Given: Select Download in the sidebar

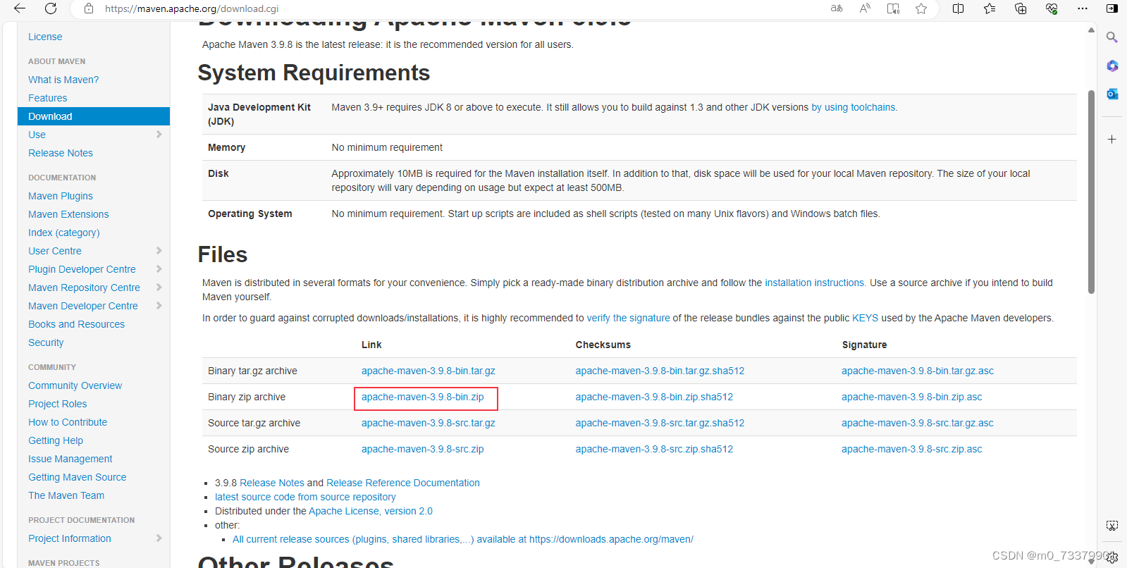Looking at the screenshot, I should 94,116.
